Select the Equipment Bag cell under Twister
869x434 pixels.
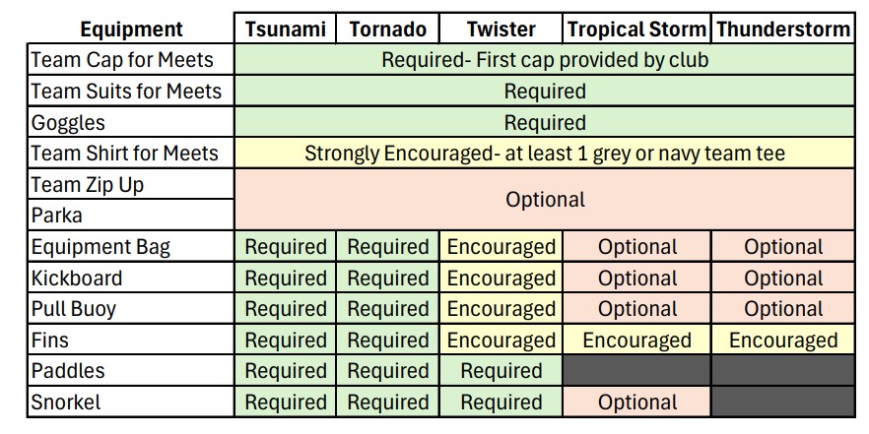tap(501, 247)
